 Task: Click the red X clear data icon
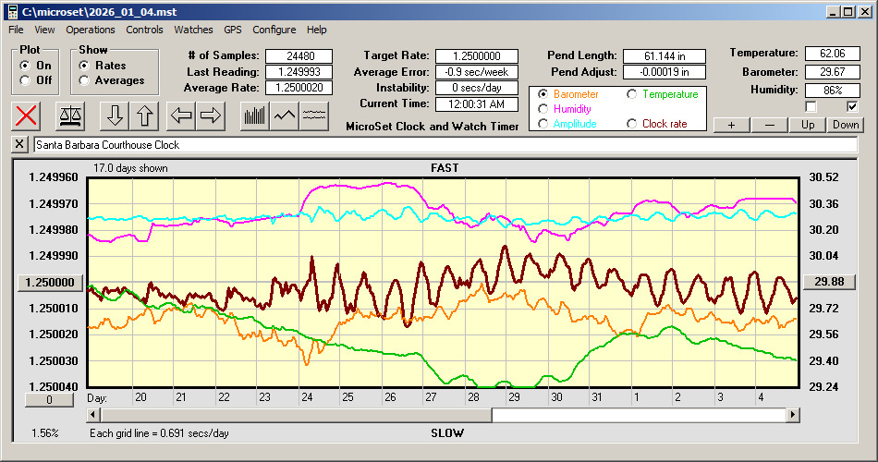28,115
